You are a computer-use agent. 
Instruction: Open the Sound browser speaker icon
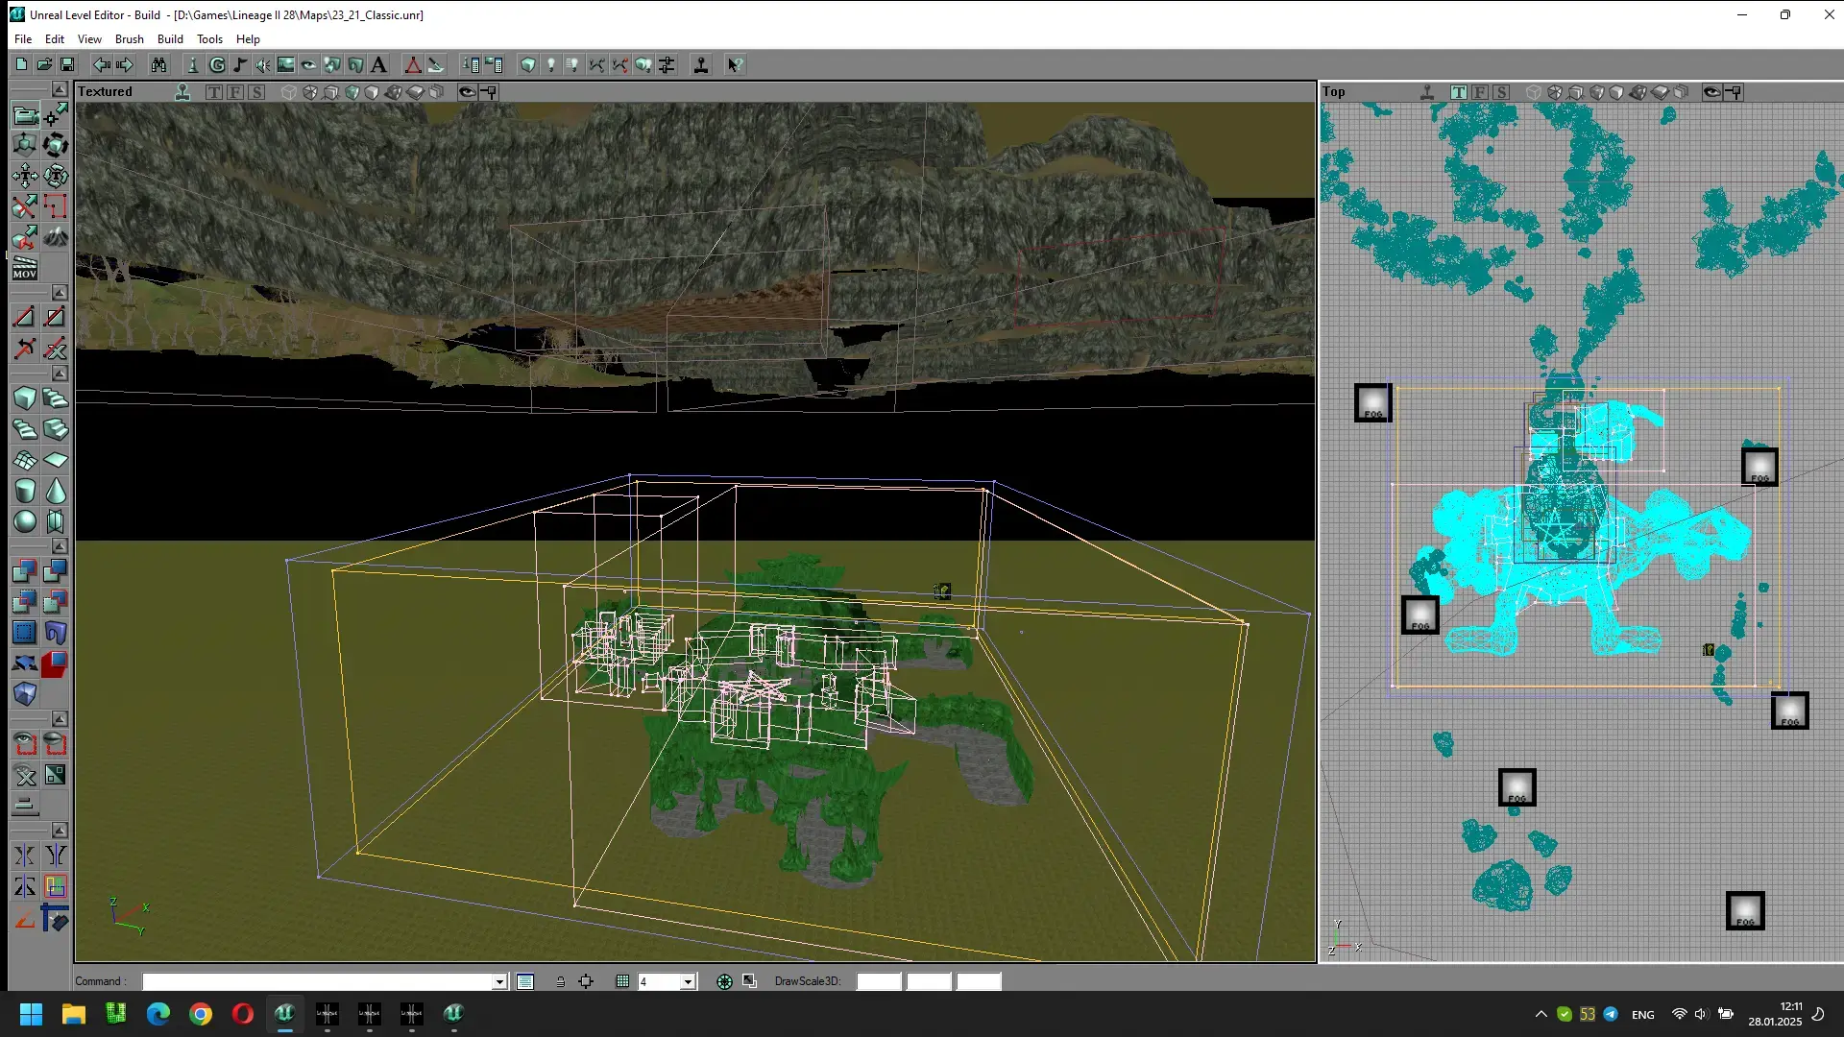(263, 64)
